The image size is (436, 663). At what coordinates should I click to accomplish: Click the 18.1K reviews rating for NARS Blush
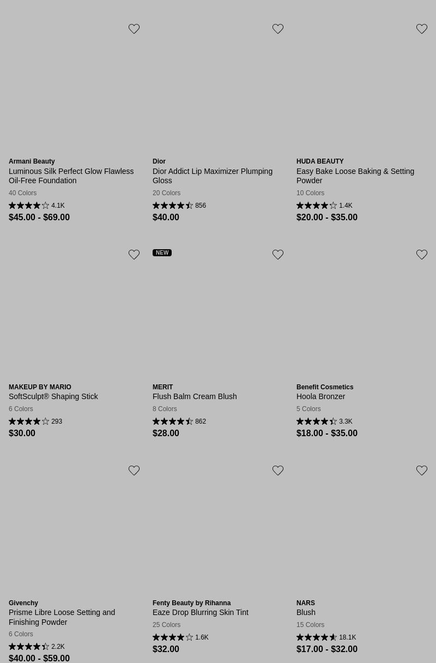coord(326,637)
